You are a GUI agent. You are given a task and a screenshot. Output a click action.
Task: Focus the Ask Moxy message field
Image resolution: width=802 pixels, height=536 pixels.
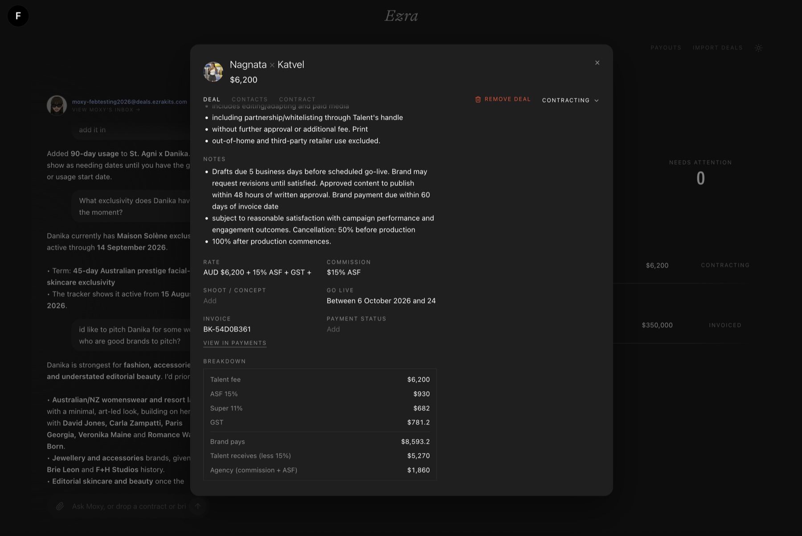pyautogui.click(x=129, y=506)
